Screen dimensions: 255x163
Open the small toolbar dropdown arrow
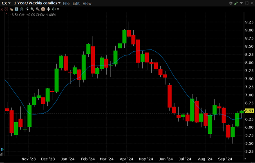pos(58,9)
